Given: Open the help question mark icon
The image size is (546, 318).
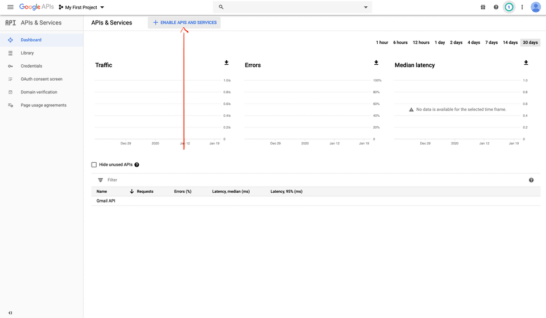Looking at the screenshot, I should 496,7.
